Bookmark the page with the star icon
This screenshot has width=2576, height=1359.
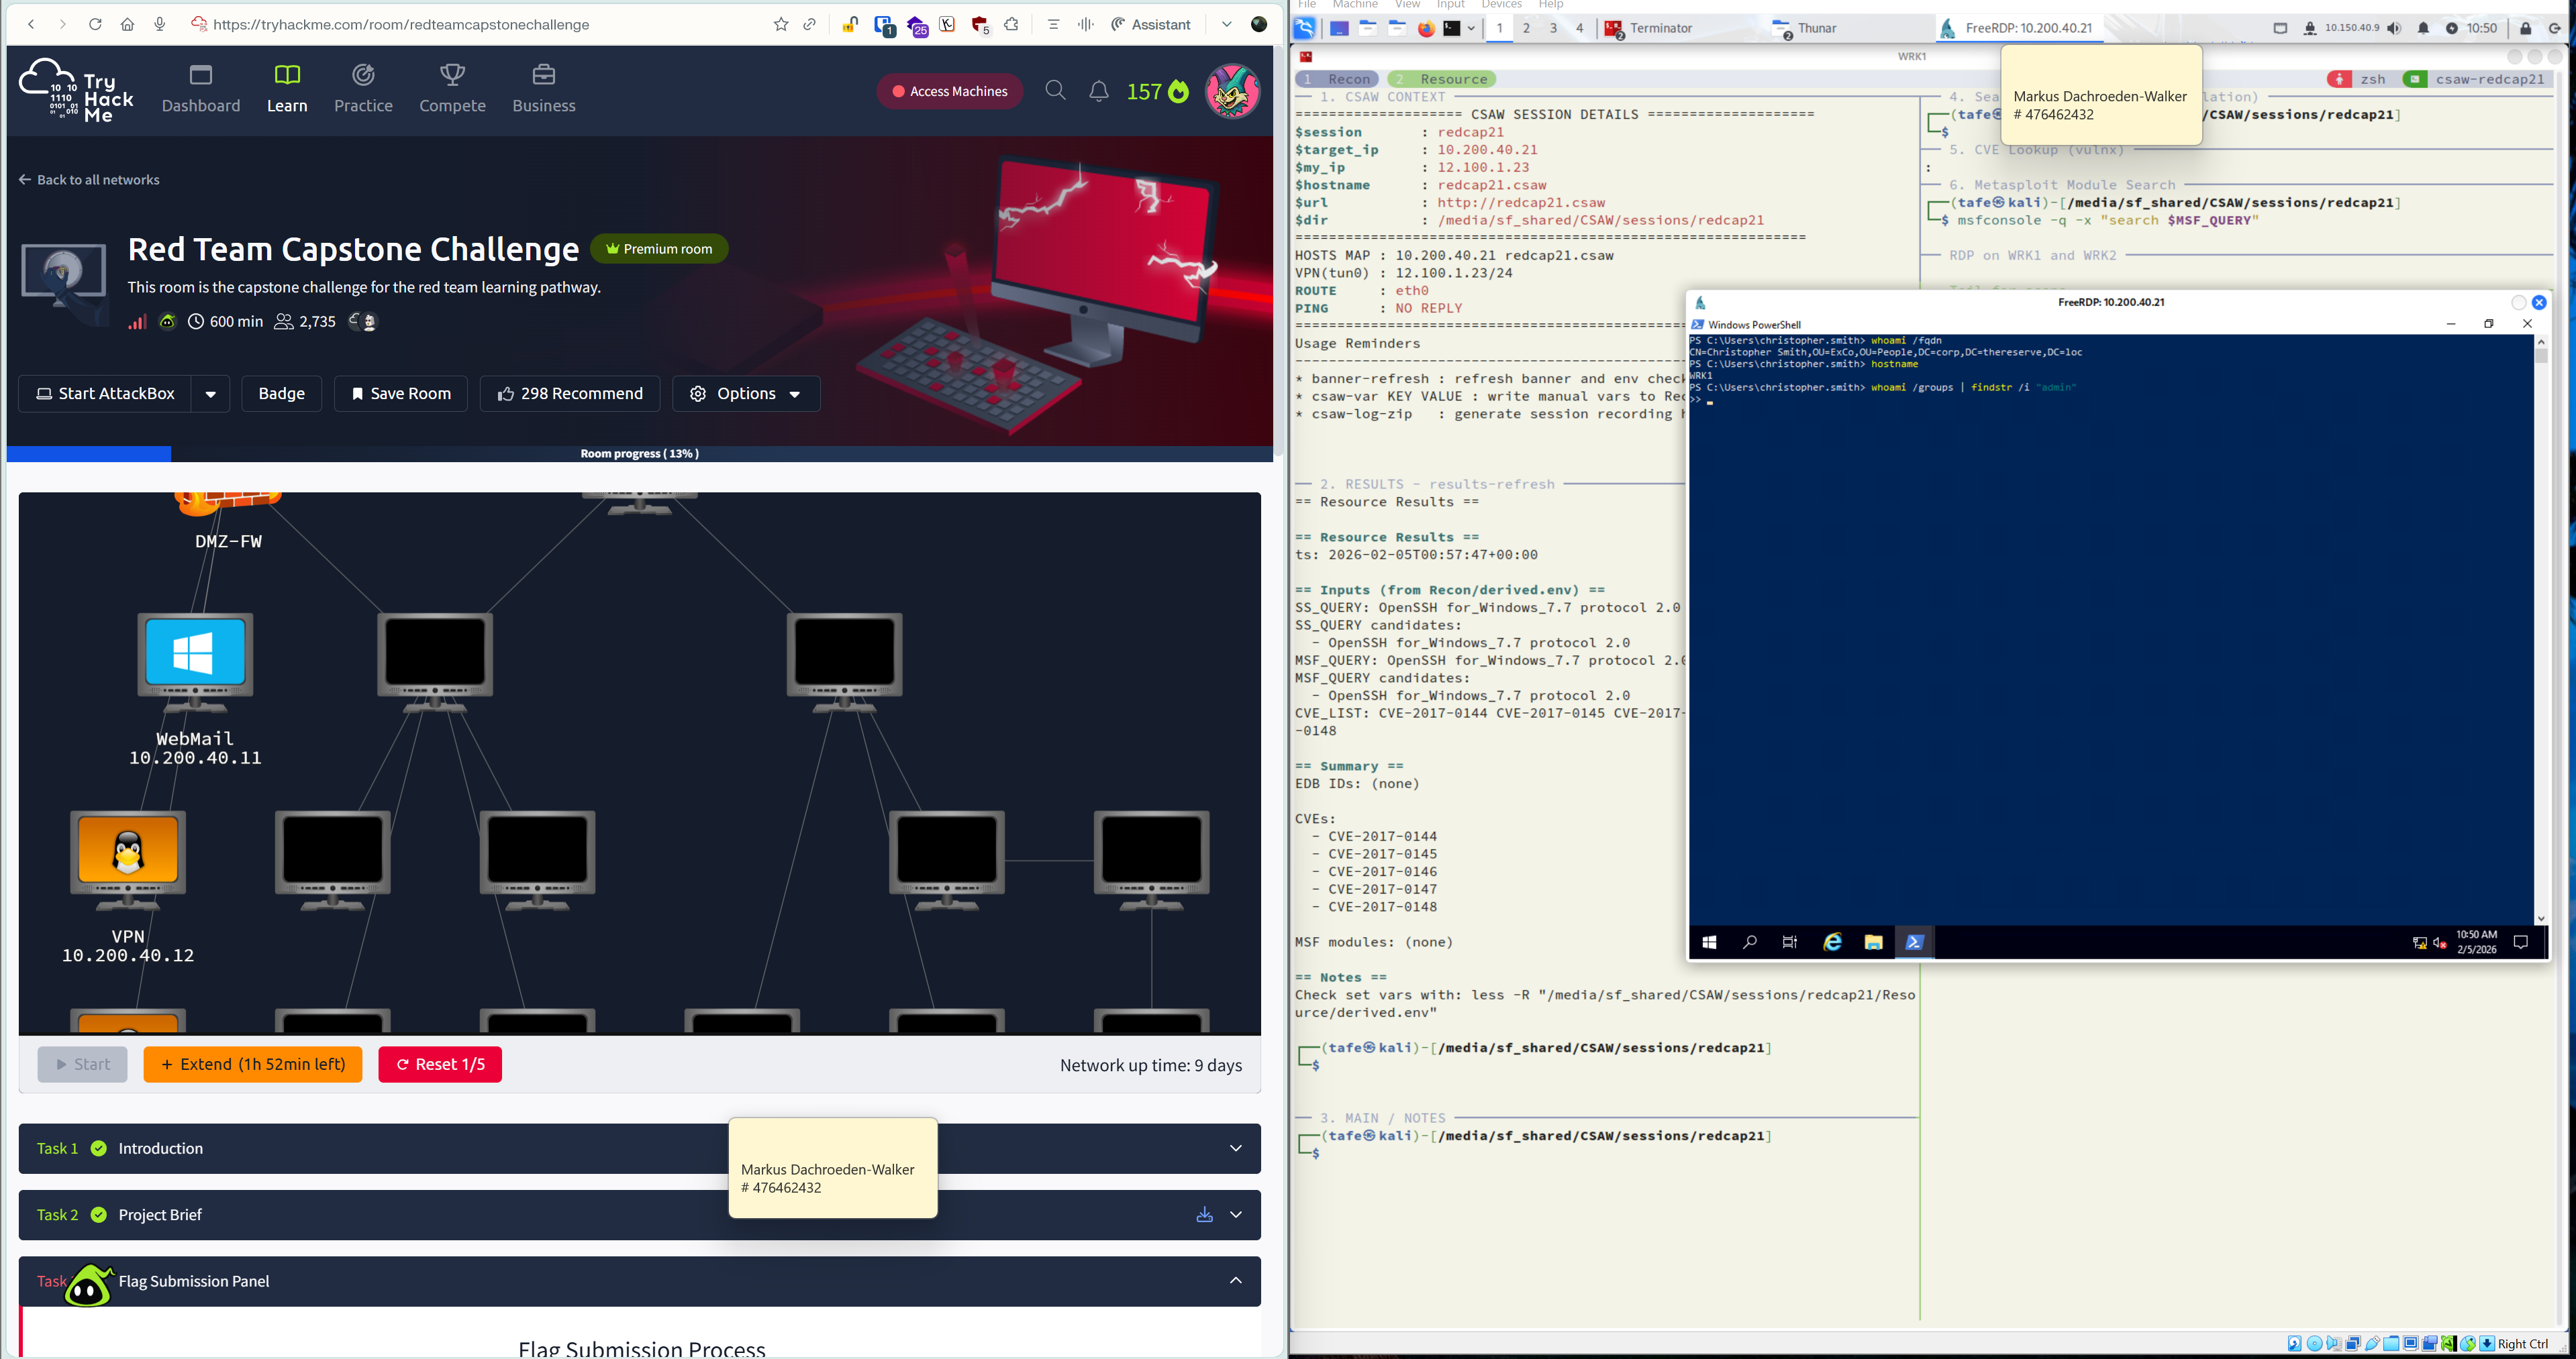click(781, 25)
